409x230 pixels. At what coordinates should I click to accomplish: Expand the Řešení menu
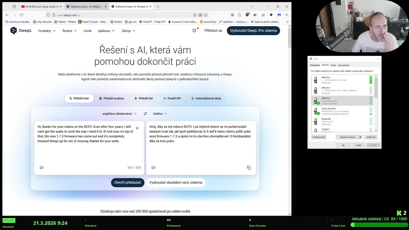pyautogui.click(x=70, y=31)
